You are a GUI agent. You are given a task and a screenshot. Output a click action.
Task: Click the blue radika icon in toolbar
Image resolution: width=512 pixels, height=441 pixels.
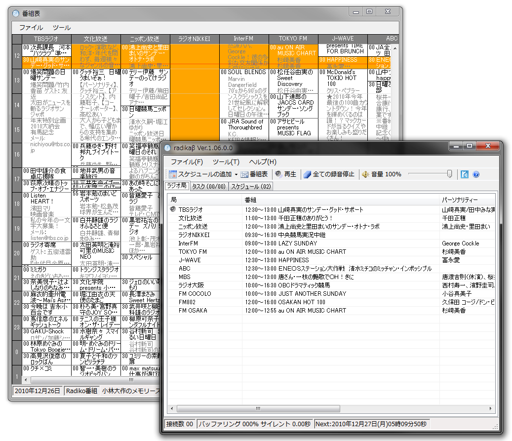point(464,174)
